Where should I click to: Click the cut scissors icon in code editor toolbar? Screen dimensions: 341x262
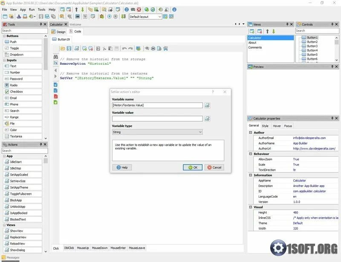[104, 49]
